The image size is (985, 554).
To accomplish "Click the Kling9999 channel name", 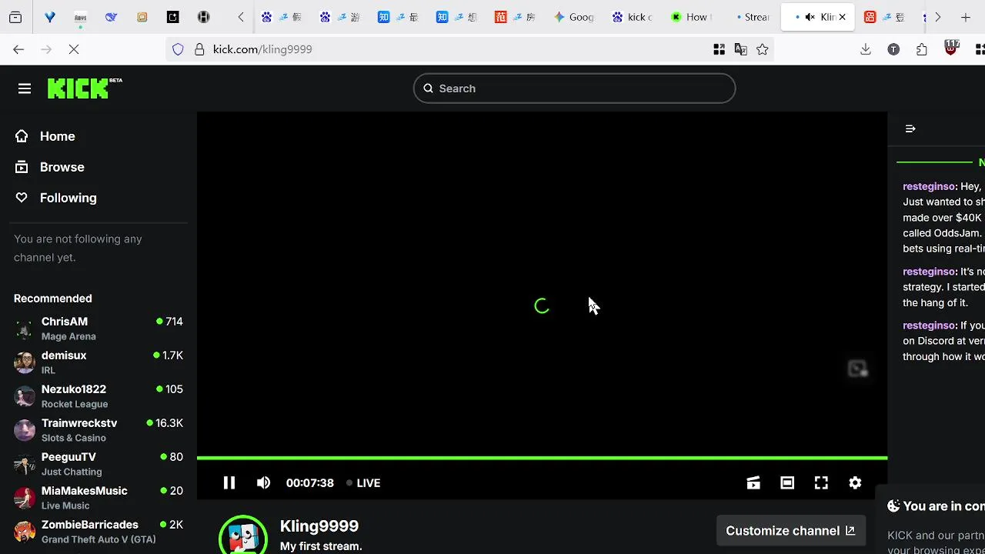I will 319,526.
